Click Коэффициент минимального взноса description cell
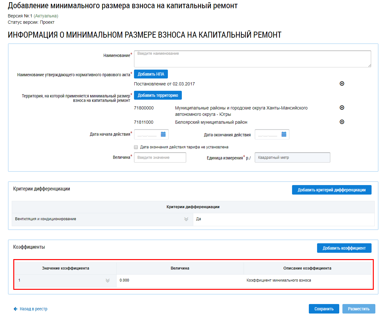Viewport: 382px width, 317px height. tap(307, 281)
